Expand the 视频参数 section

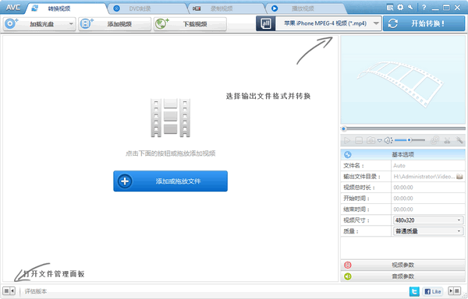coord(403,265)
